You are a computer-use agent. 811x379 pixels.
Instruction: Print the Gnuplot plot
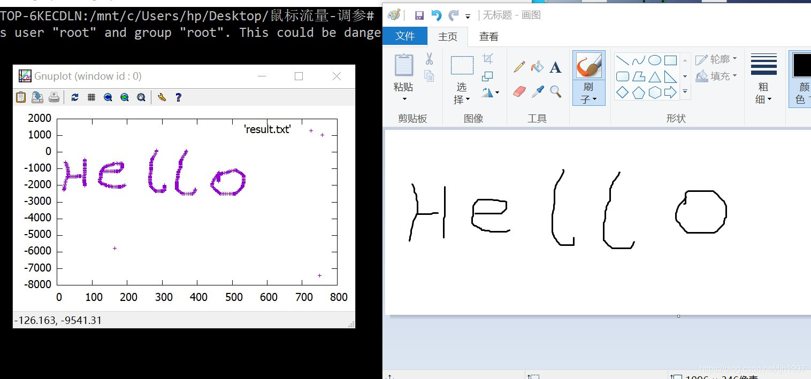point(54,97)
